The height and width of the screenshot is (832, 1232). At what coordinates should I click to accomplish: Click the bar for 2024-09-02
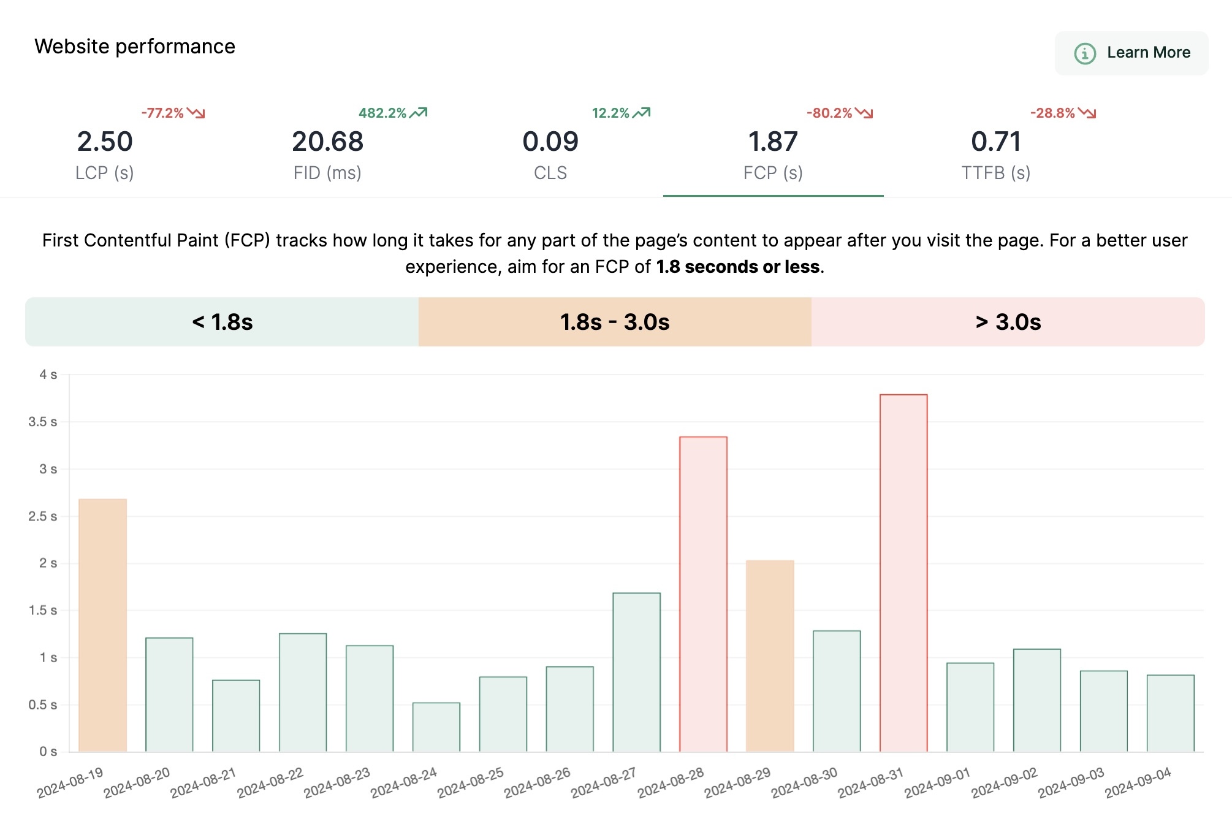tap(1037, 700)
